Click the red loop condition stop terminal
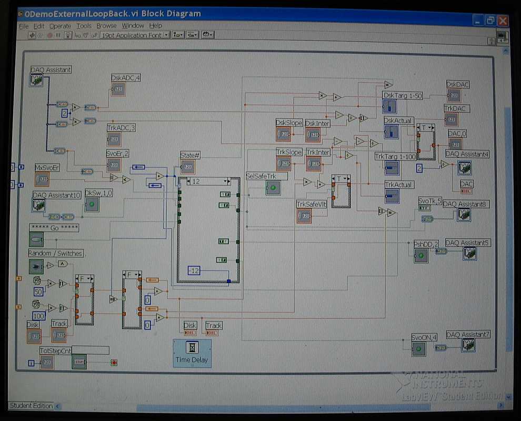 [114, 363]
